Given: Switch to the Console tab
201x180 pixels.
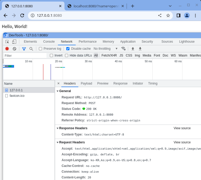Looking at the screenshot, I should [49, 42].
